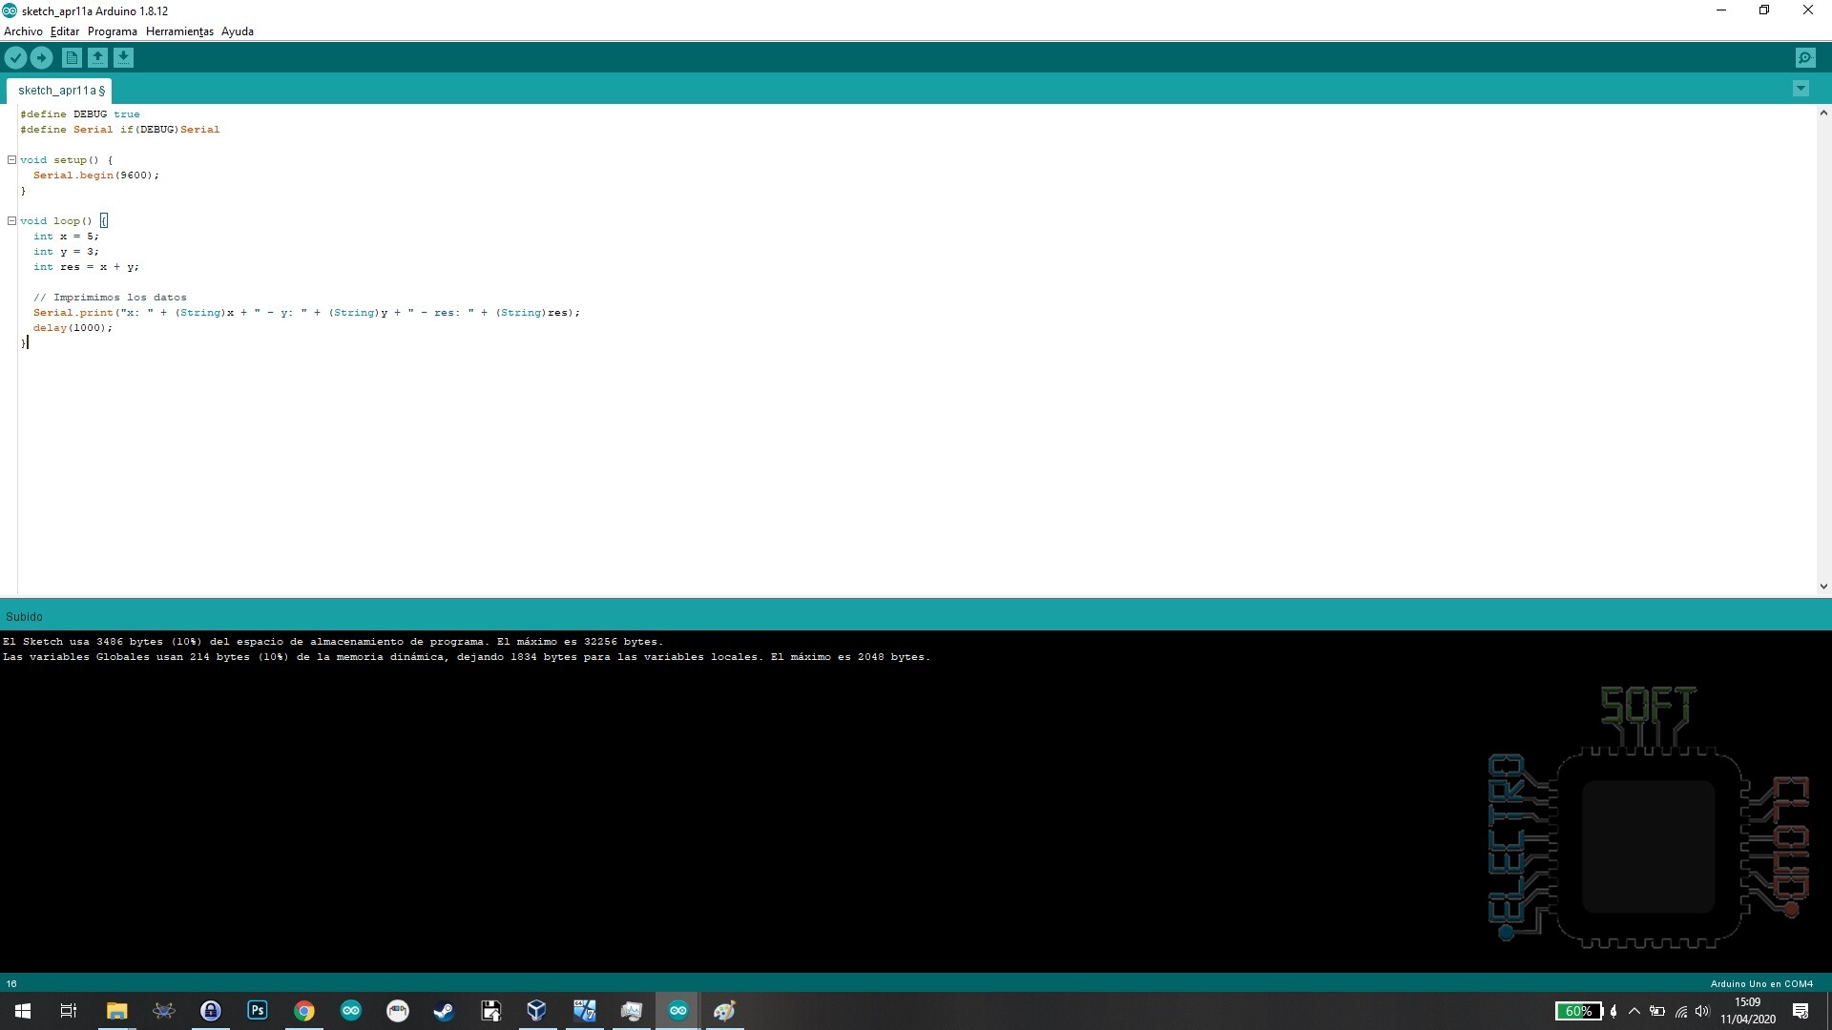The image size is (1832, 1030).
Task: Open the Wi-Fi network tray icon
Action: point(1681,1011)
